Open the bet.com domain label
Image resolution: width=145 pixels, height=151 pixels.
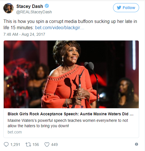coord(15,132)
